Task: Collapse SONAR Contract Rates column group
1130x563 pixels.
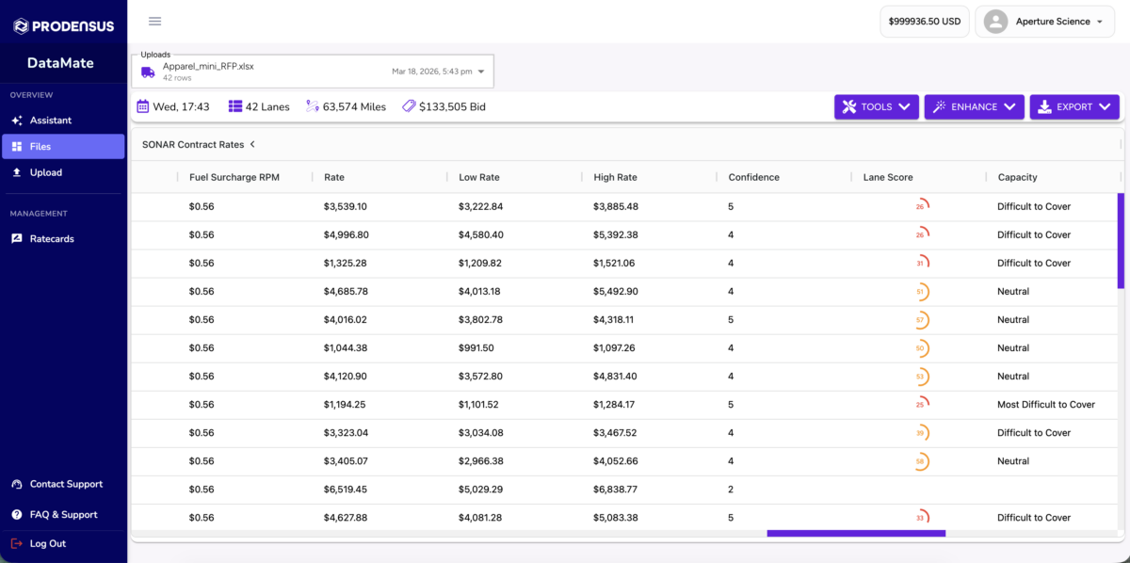Action: 252,145
